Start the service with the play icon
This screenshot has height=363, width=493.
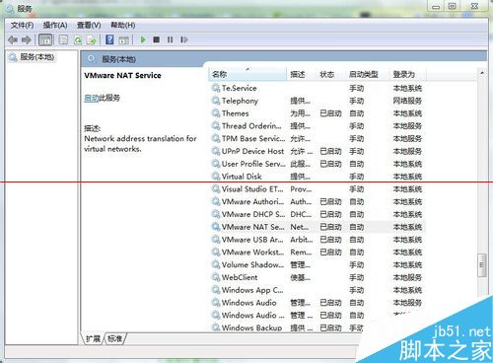click(143, 39)
